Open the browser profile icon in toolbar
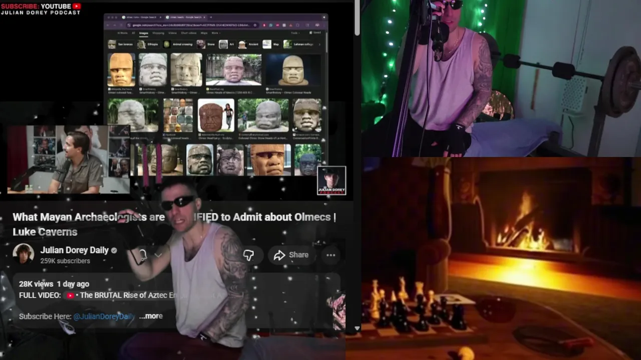The image size is (641, 360). [x=317, y=25]
